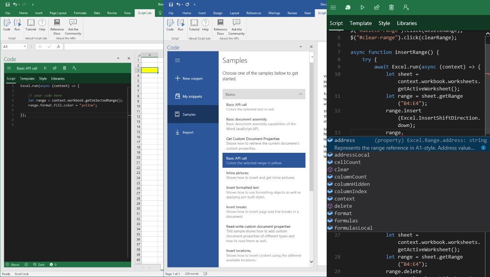Click Undo in Excel's quick access toolbar
This screenshot has height=277, width=490.
click(15, 4)
